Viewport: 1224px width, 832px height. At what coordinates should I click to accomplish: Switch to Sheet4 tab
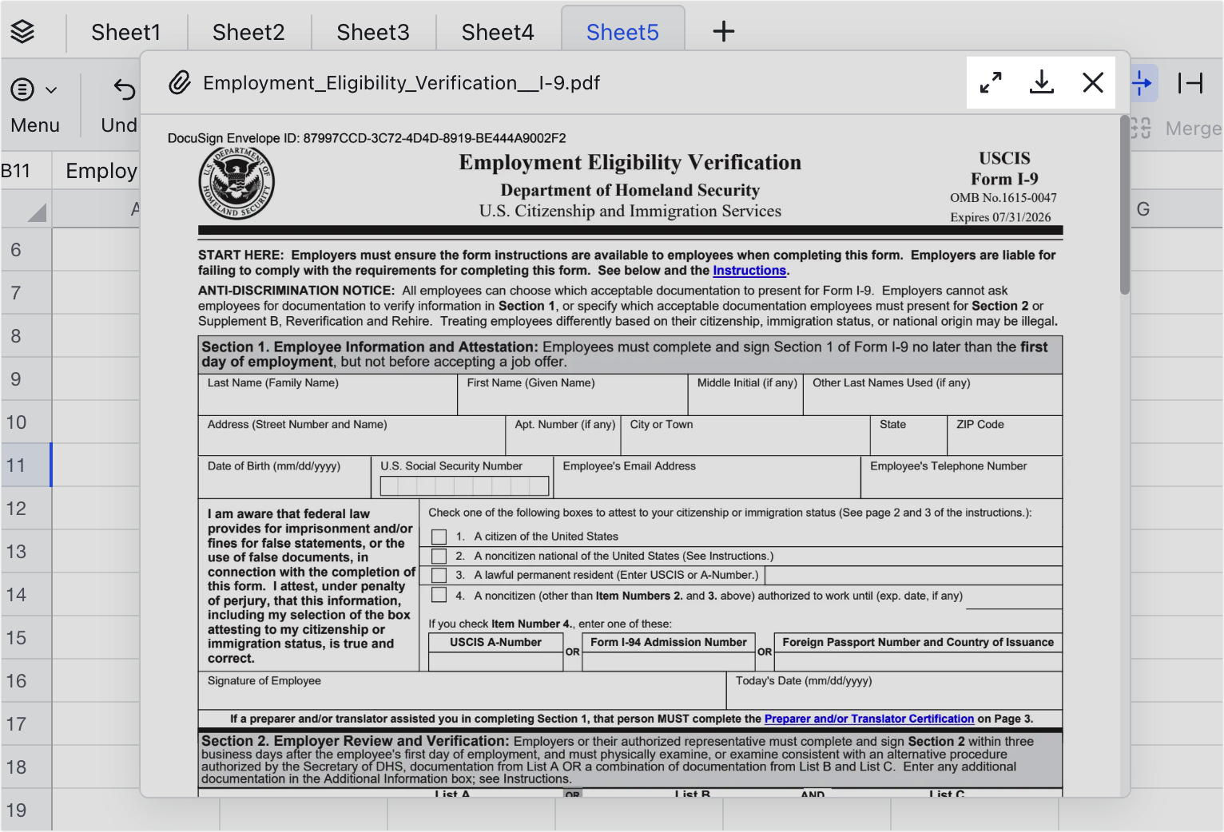[x=498, y=32]
